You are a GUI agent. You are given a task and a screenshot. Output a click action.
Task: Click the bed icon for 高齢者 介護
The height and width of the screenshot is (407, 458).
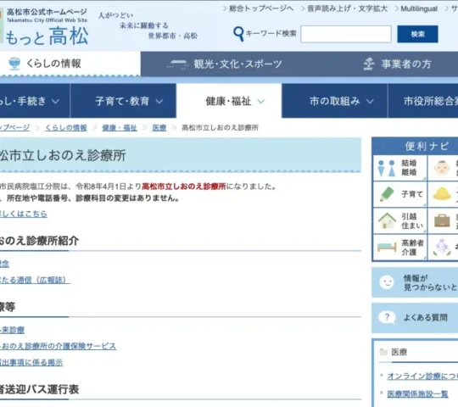point(387,248)
